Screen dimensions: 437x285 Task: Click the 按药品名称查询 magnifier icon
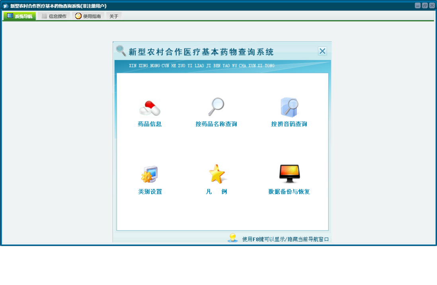coord(216,107)
